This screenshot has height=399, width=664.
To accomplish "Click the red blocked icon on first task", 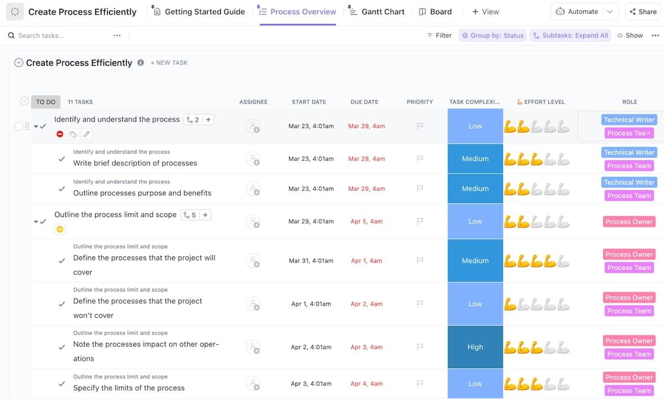I will pos(60,134).
